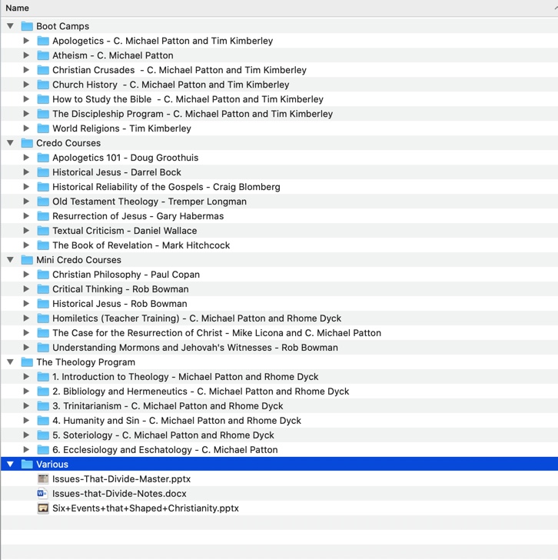Screen dimensions: 558x560
Task: Expand Historical Reliability of the Gospels folder
Action: (x=26, y=187)
